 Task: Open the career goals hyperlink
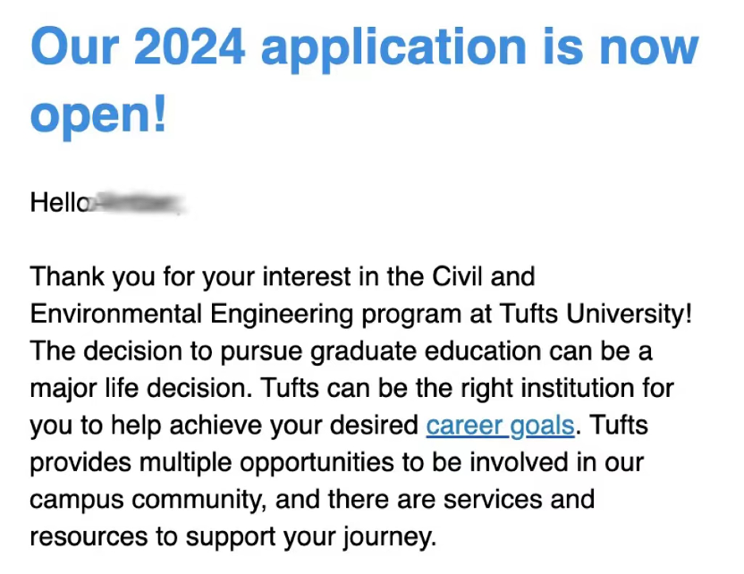point(500,425)
